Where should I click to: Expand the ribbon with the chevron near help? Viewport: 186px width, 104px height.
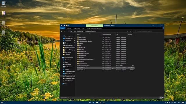pos(161,28)
